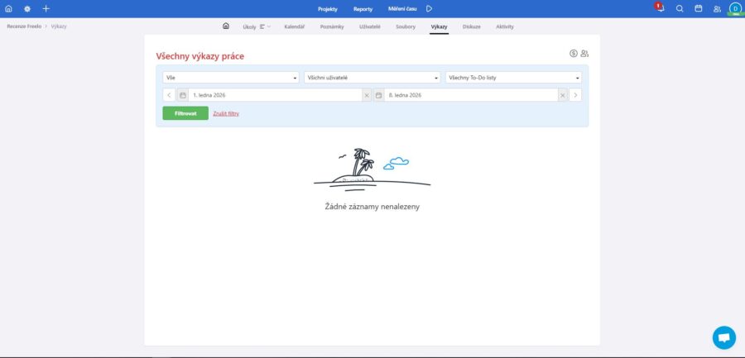The image size is (745, 358).
Task: Open the Recenze Freelo breadcrumb link
Action: pyautogui.click(x=24, y=26)
